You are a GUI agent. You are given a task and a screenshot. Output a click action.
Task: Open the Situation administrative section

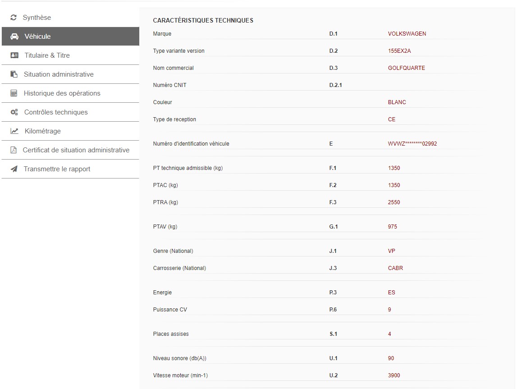(59, 74)
